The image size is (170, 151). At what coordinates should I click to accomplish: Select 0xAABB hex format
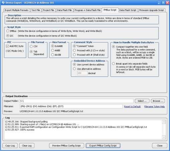coord(52,46)
